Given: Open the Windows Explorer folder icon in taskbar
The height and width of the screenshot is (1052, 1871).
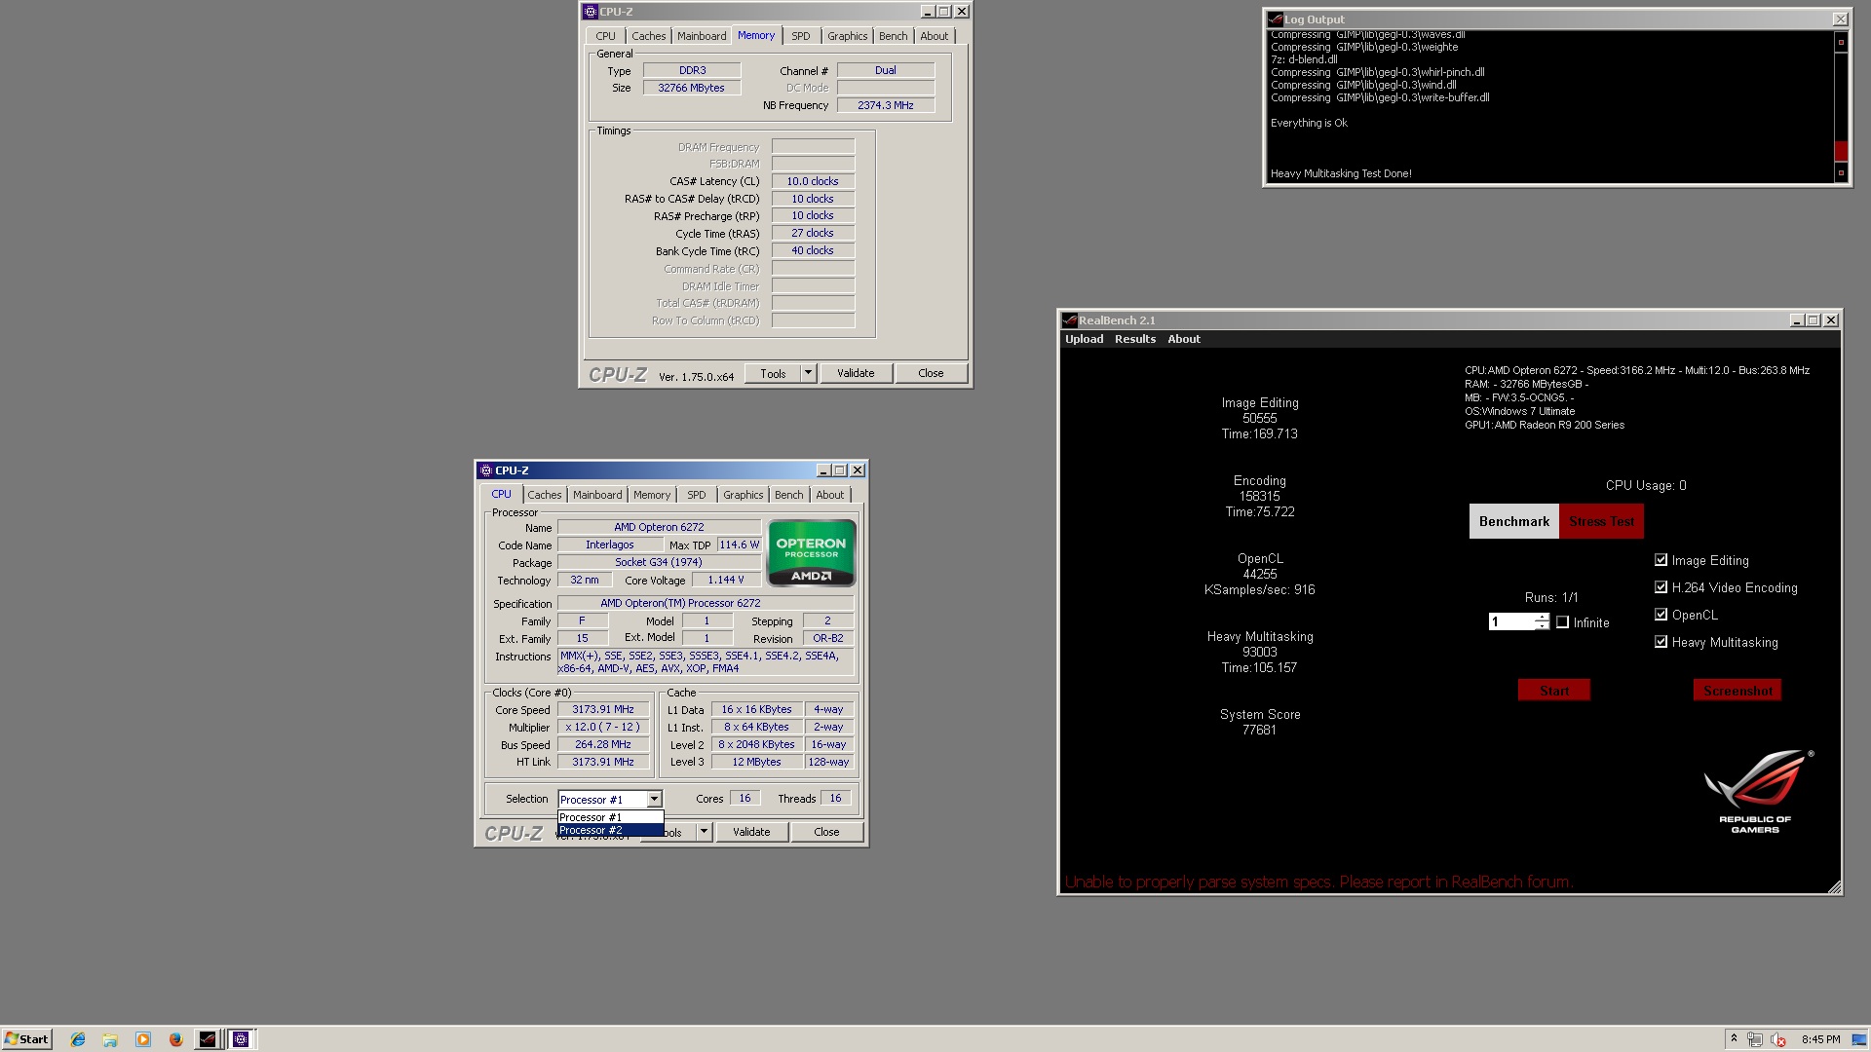Looking at the screenshot, I should tap(110, 1039).
